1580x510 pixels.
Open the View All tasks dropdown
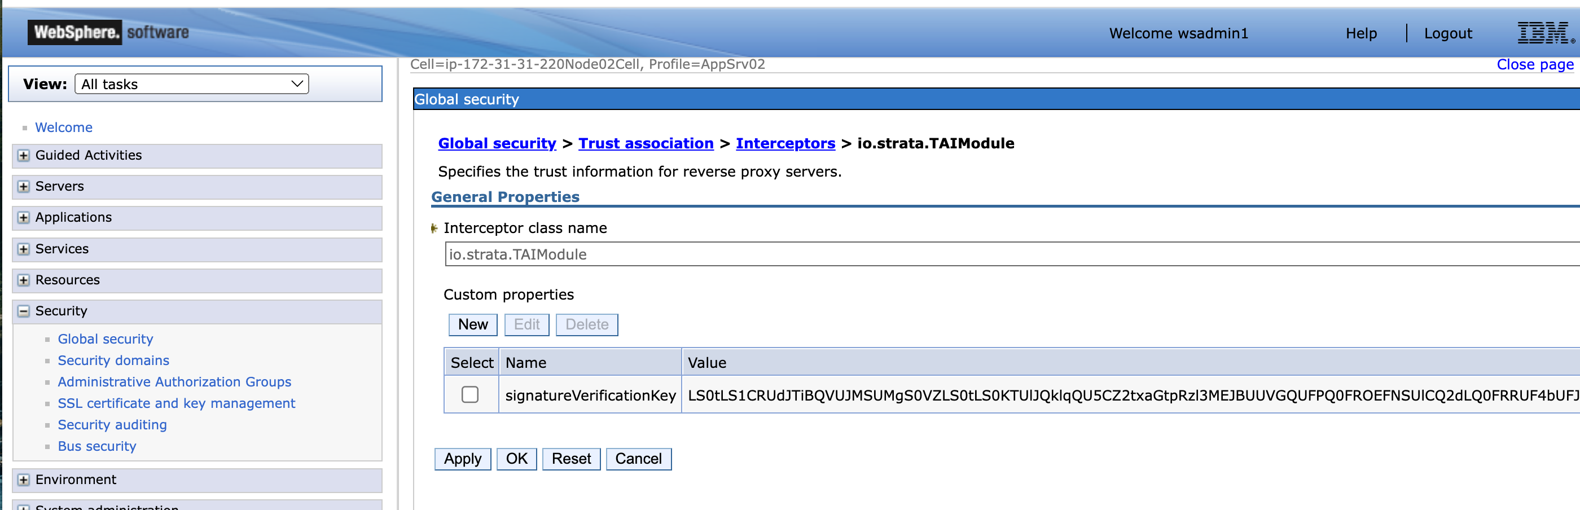(191, 84)
